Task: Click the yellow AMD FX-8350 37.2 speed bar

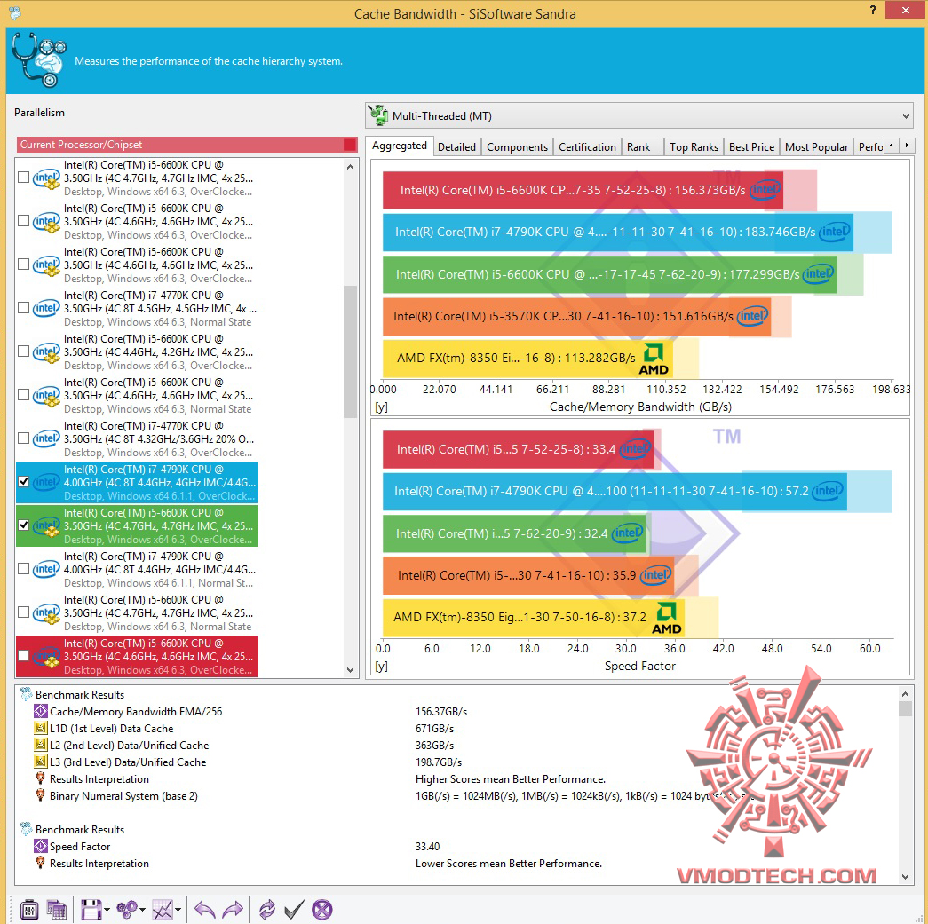Action: pyautogui.click(x=533, y=617)
